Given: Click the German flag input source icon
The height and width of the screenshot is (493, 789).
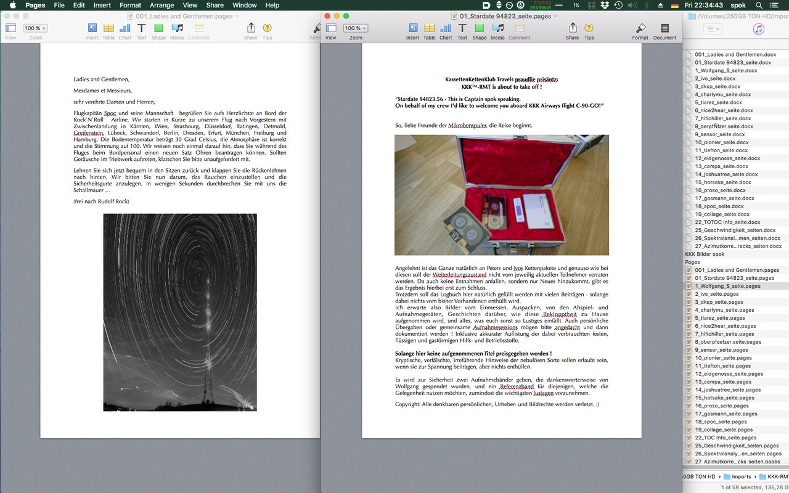Looking at the screenshot, I should coord(675,5).
